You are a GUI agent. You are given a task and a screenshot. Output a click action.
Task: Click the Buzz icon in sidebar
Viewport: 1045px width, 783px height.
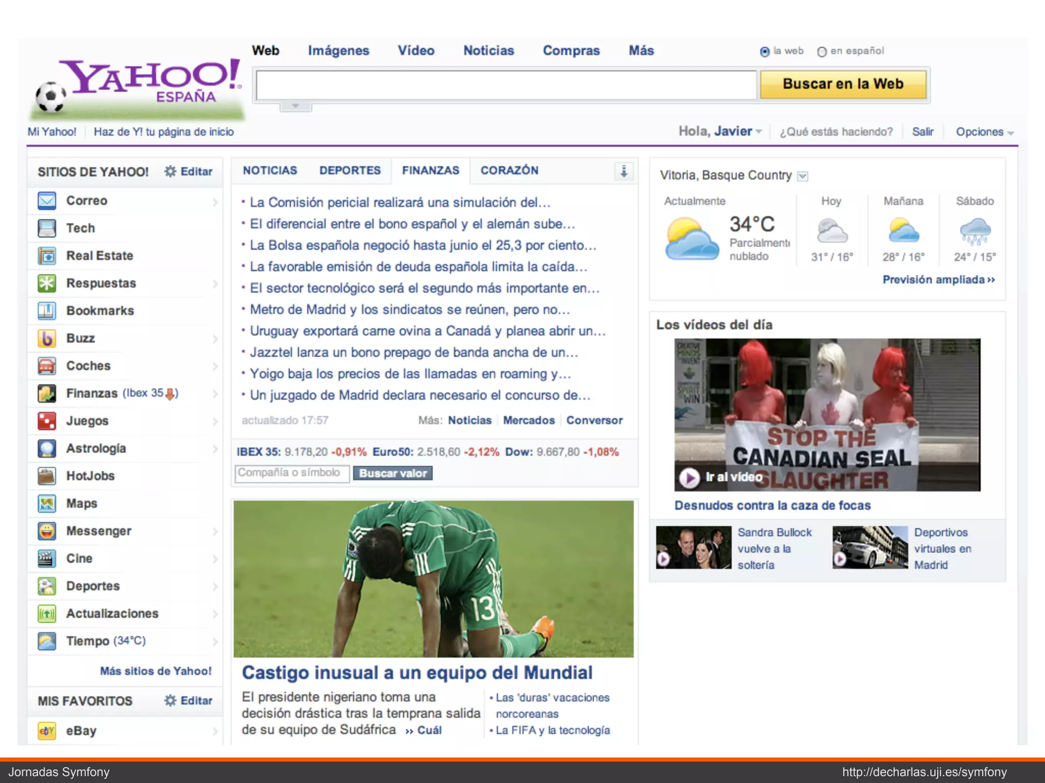(x=47, y=338)
